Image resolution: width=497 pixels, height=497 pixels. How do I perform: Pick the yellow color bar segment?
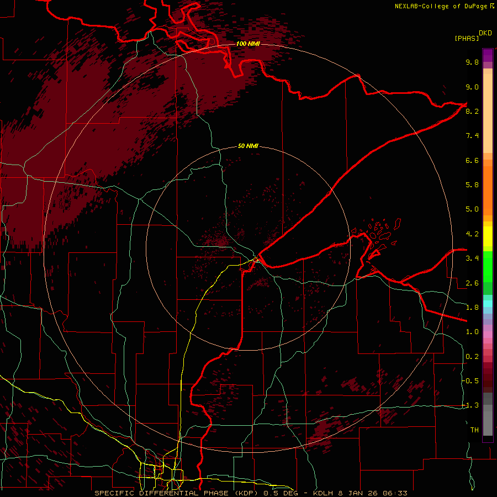point(488,236)
